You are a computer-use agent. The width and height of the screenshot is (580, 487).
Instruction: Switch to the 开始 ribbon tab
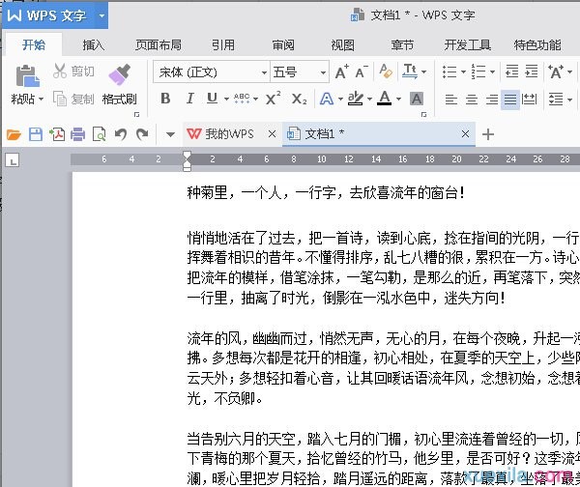(x=34, y=45)
